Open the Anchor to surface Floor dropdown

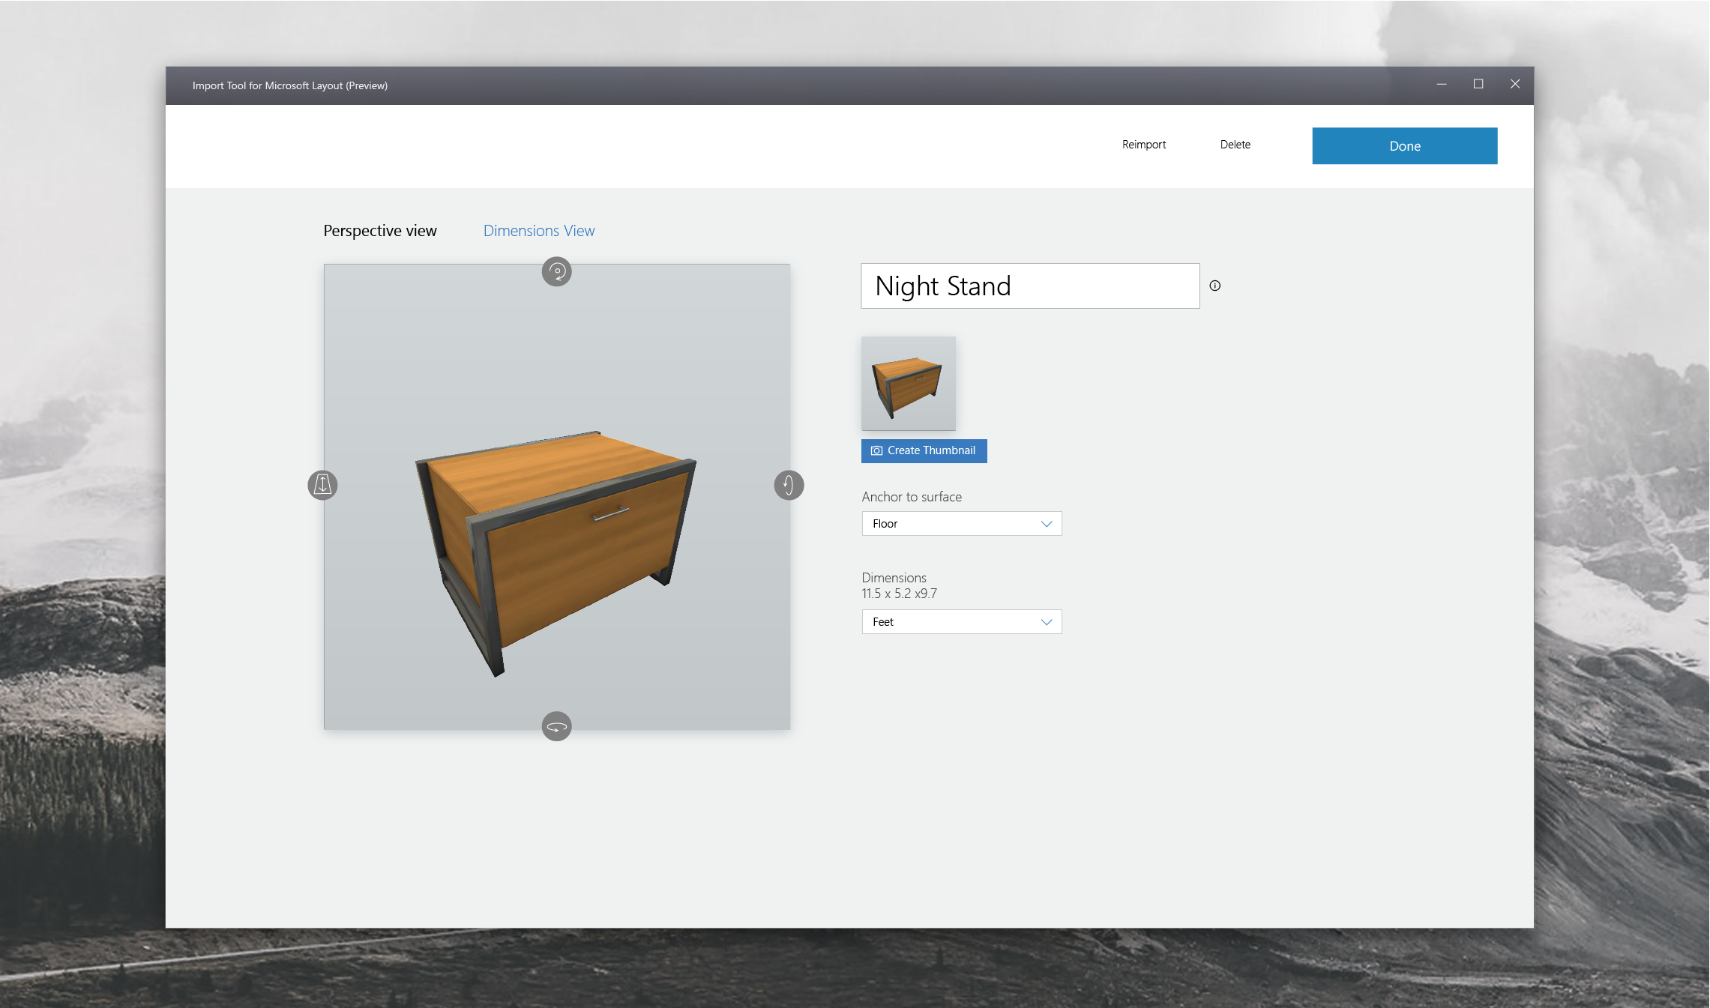point(961,524)
